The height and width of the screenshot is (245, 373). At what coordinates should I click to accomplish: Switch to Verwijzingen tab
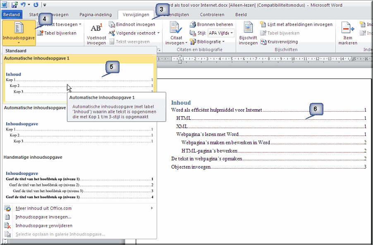pos(136,14)
